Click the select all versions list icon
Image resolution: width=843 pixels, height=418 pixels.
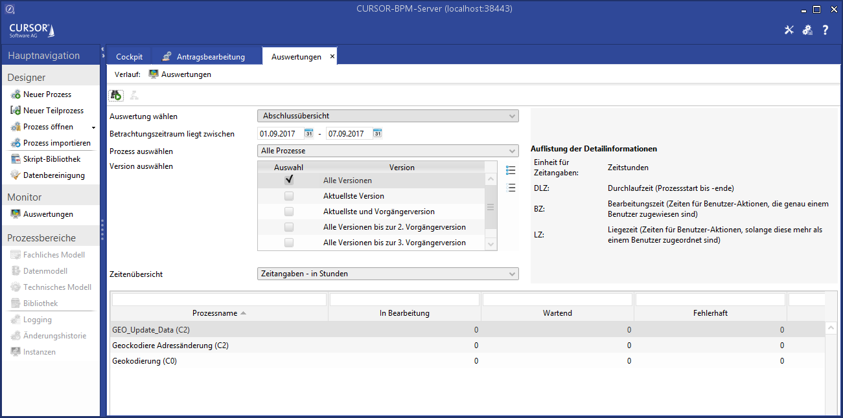(x=511, y=171)
